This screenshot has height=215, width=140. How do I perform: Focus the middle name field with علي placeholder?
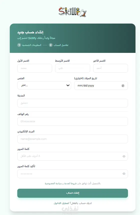[x=73, y=68]
